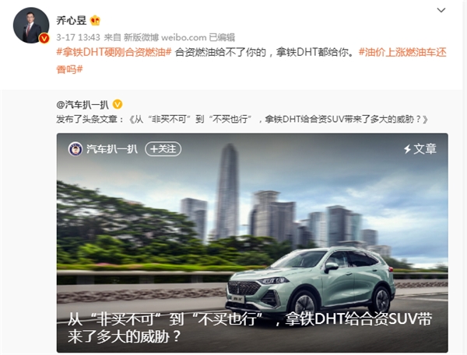Viewport: 467px width, 355px height.
Task: Click the yellow verified badge next to 汽车扒一扒
Action: coord(118,104)
